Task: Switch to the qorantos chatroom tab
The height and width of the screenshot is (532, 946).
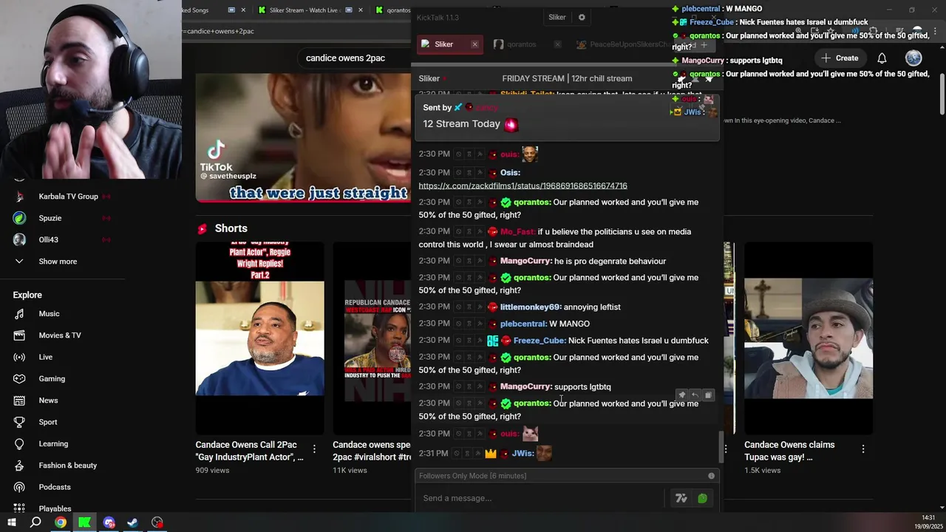Action: pyautogui.click(x=522, y=44)
